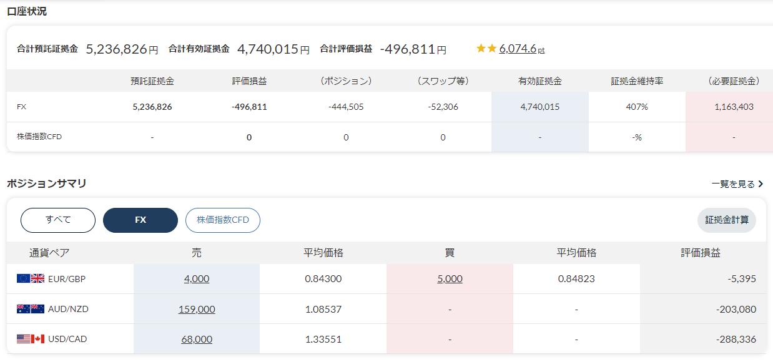The height and width of the screenshot is (362, 773).
Task: Open EUR/GBP buy quantity 5,000 link
Action: click(450, 279)
